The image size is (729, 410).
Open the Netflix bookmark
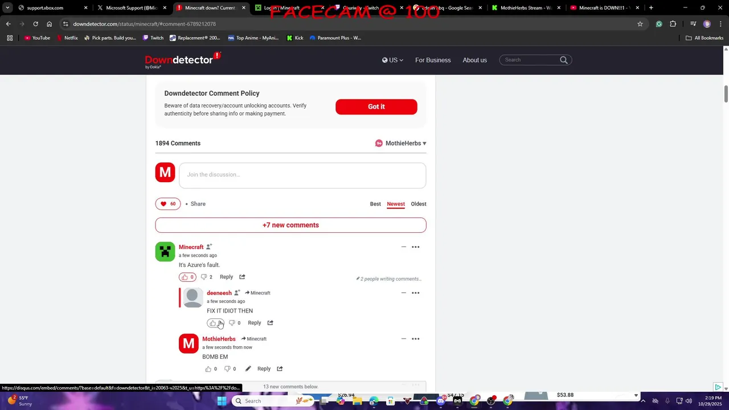pyautogui.click(x=67, y=38)
